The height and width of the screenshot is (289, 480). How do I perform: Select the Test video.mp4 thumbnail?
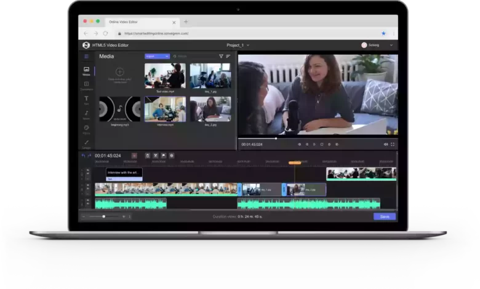pos(165,76)
